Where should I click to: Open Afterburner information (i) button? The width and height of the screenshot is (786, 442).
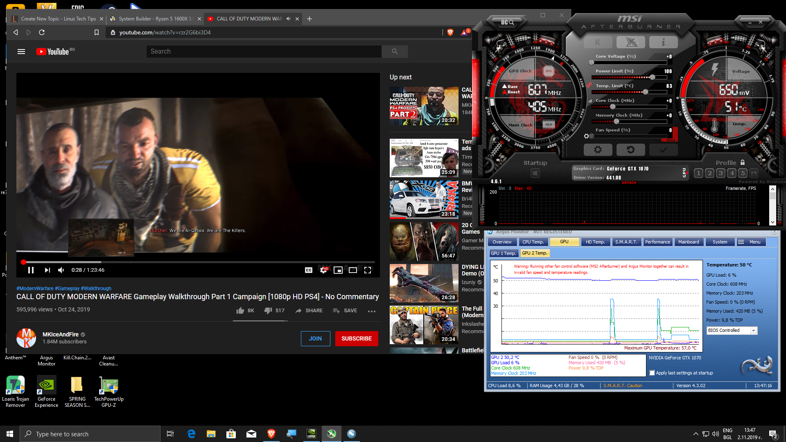(663, 42)
